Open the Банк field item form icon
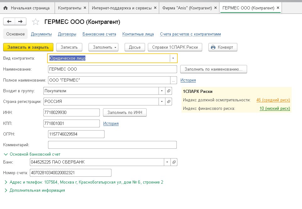302x209 pixels. click(174, 162)
